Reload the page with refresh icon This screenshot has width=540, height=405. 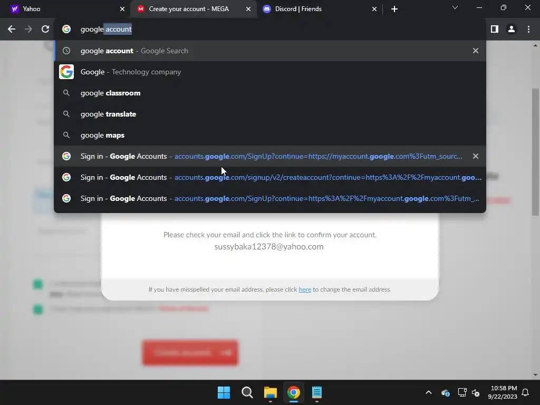[45, 30]
